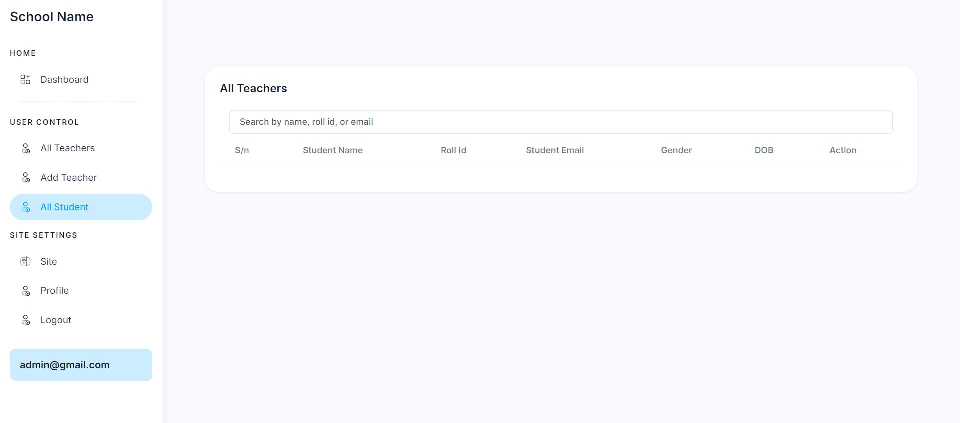The image size is (960, 423).
Task: Click the Roll Id column header
Action: [453, 150]
